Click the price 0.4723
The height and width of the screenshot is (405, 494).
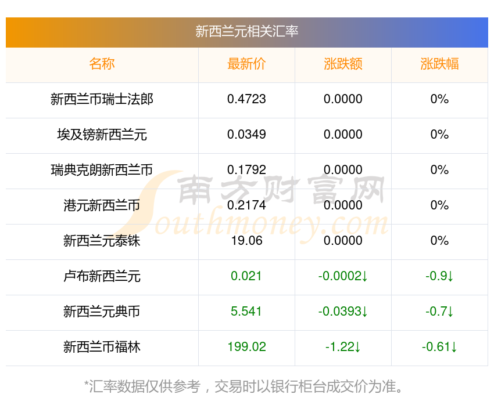pyautogui.click(x=246, y=99)
